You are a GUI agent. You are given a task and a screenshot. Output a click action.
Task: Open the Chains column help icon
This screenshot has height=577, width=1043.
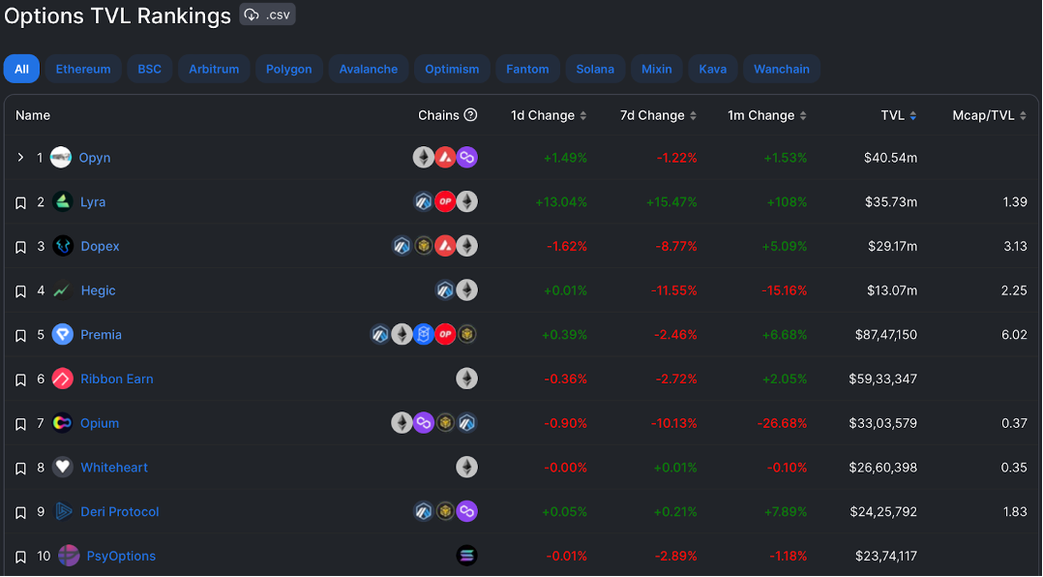click(x=470, y=115)
